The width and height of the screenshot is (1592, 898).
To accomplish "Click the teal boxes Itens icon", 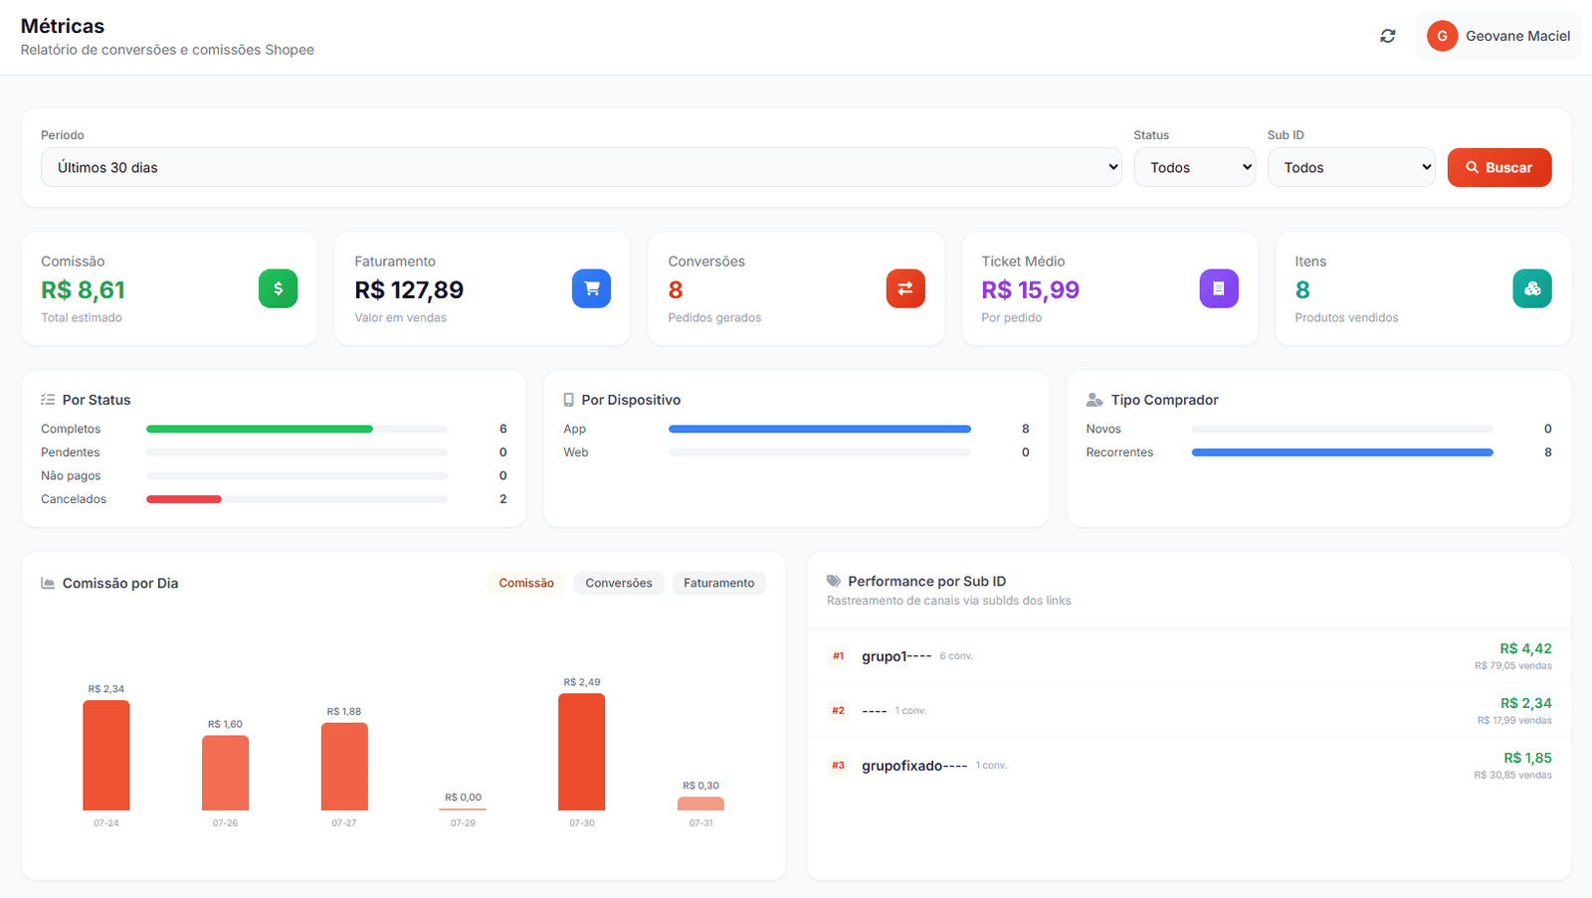I will click(x=1532, y=288).
